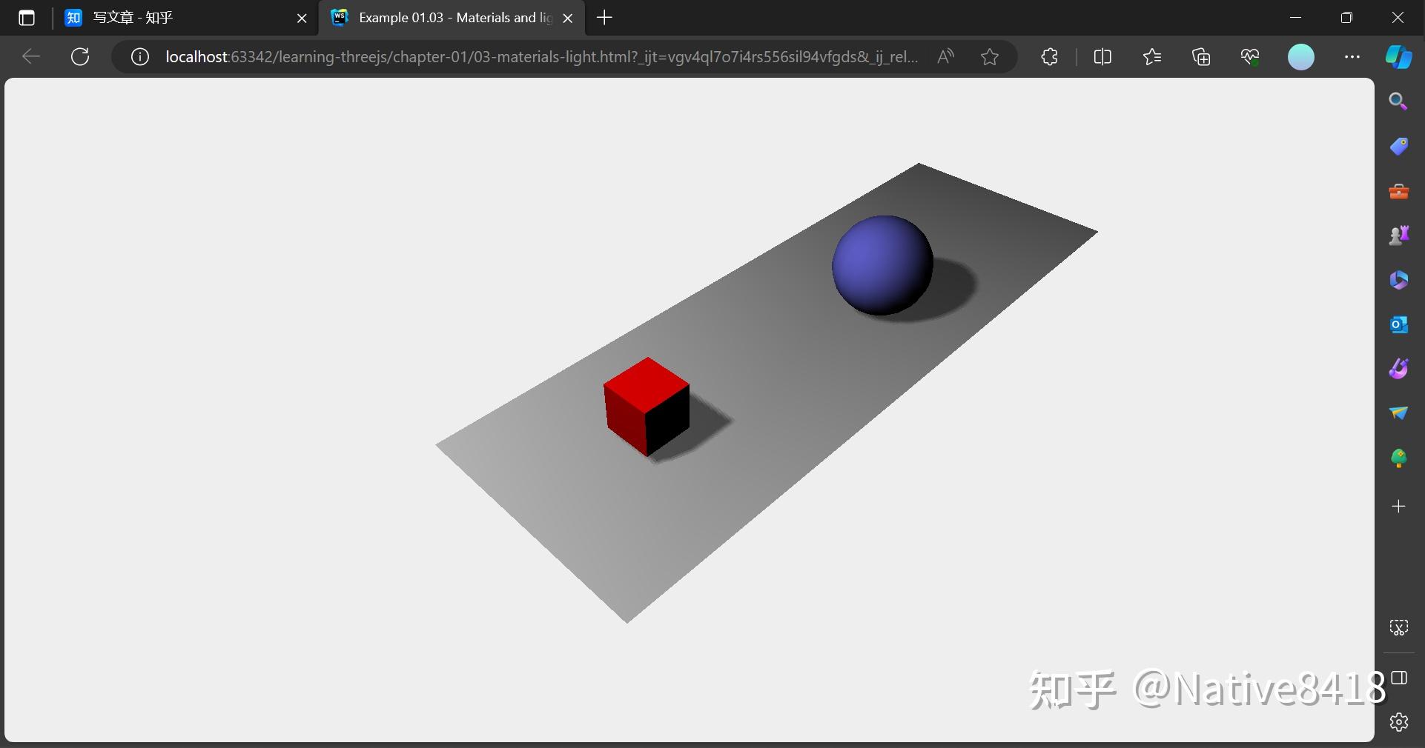1425x748 pixels.
Task: Open Copilot in the toolbar
Action: (1400, 57)
